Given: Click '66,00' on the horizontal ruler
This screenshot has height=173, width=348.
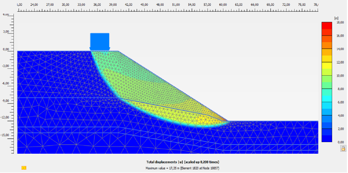Looking at the screenshot, I should pyautogui.click(x=255, y=5).
